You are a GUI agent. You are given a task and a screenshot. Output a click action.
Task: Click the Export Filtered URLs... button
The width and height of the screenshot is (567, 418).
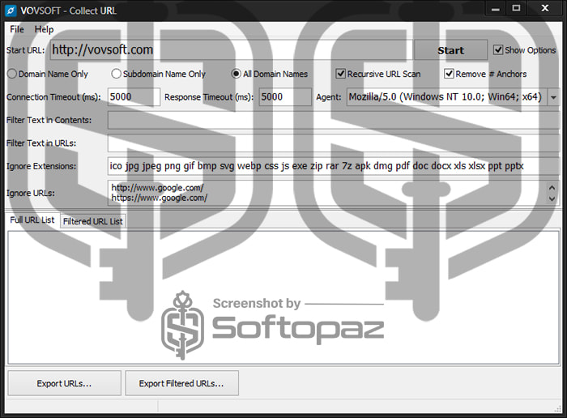pos(181,383)
